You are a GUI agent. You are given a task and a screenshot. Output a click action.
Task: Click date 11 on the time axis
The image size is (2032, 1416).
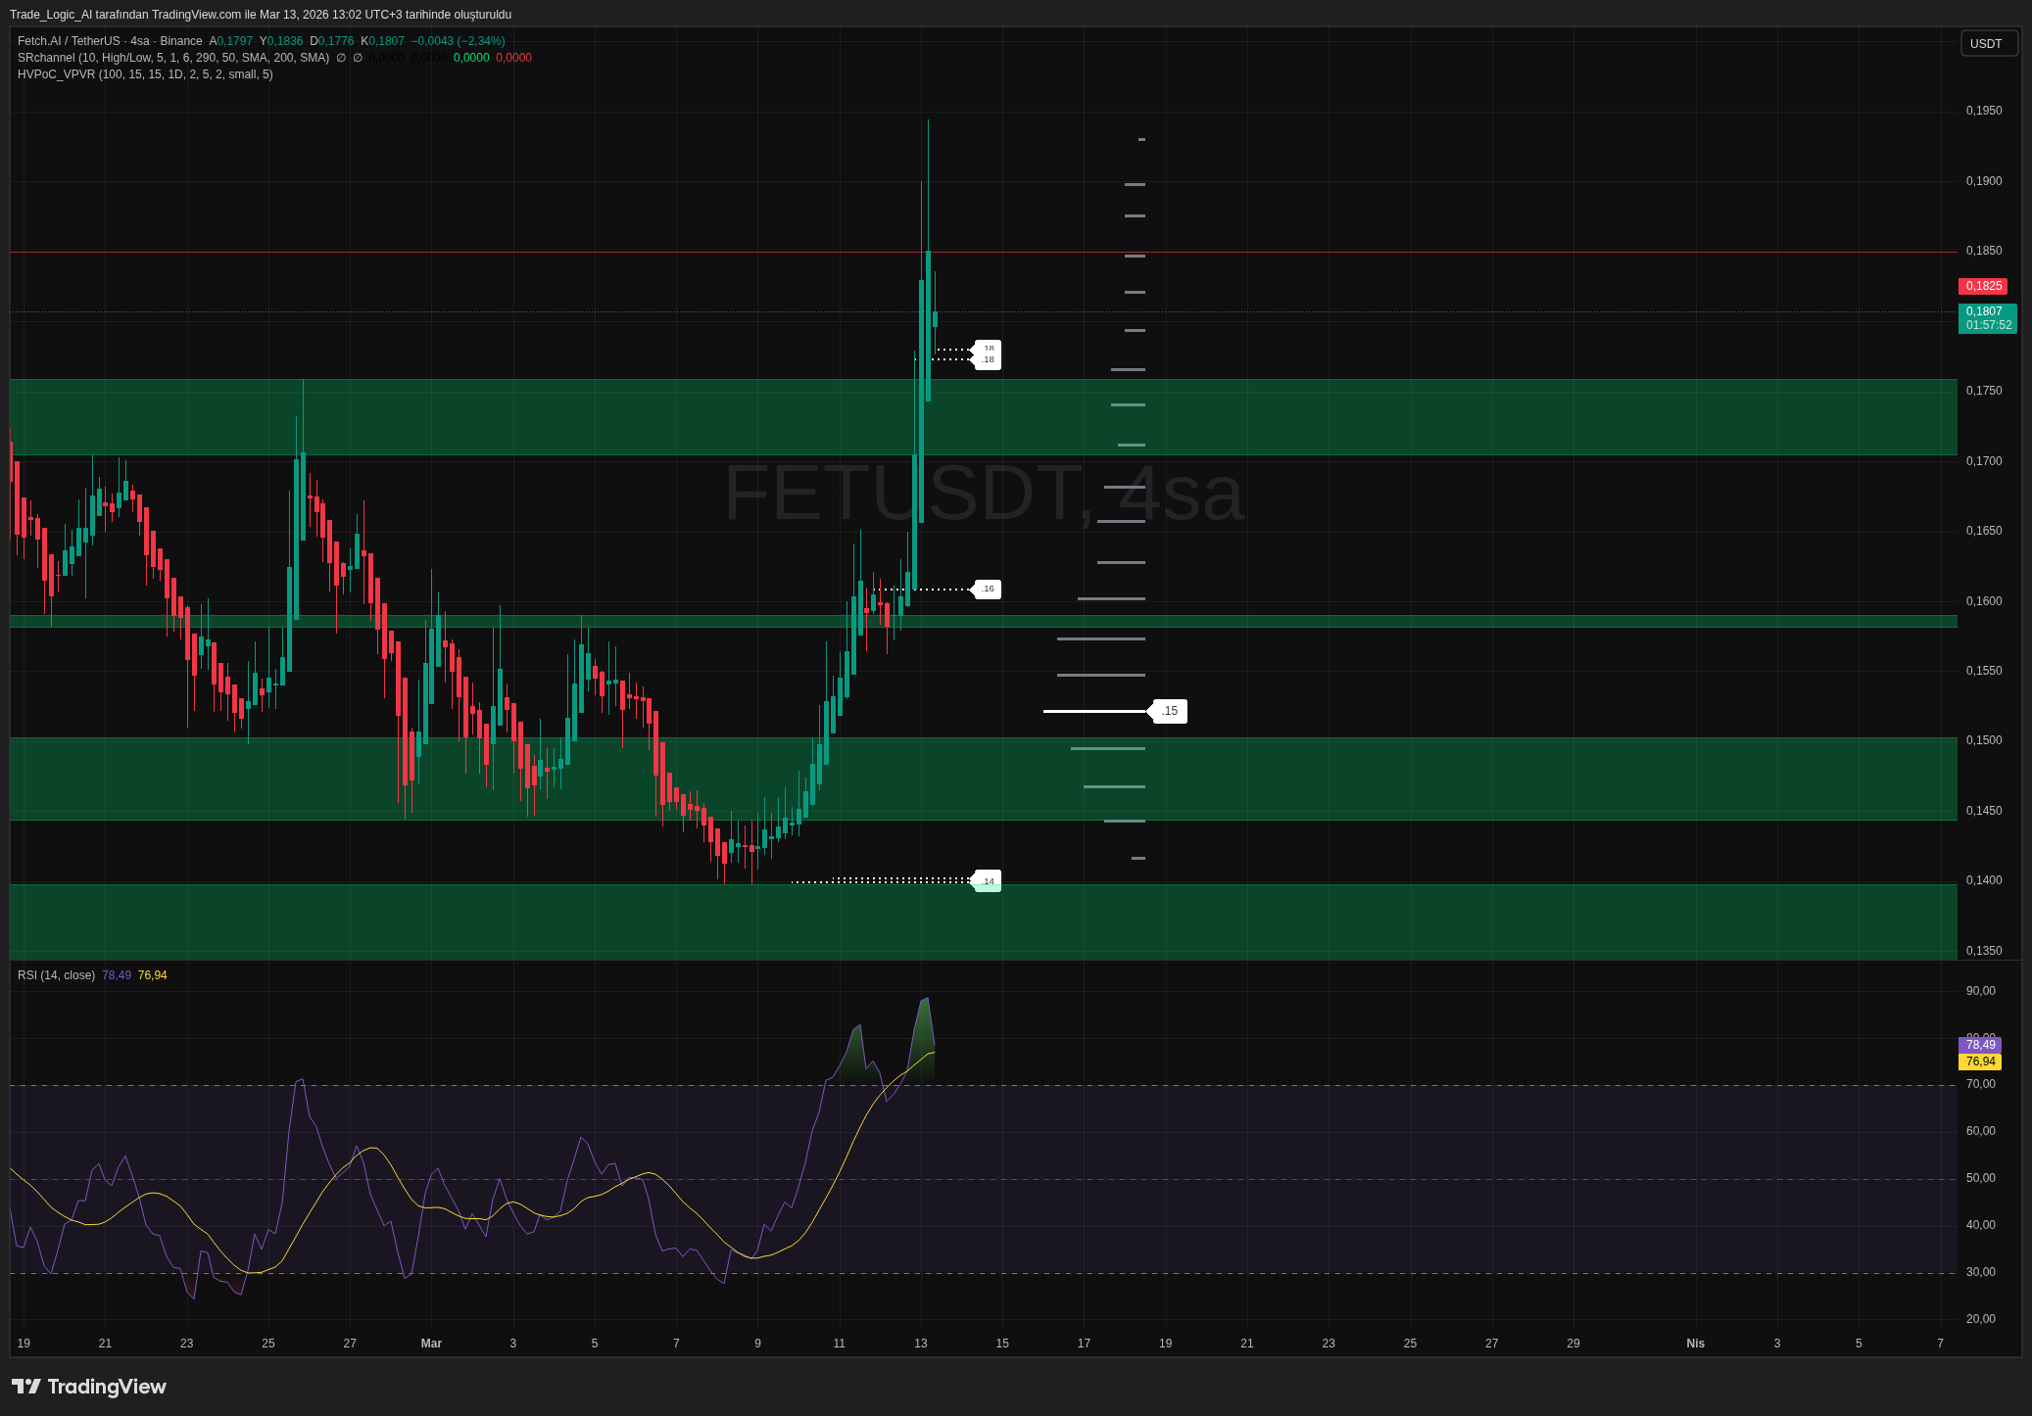pyautogui.click(x=839, y=1344)
